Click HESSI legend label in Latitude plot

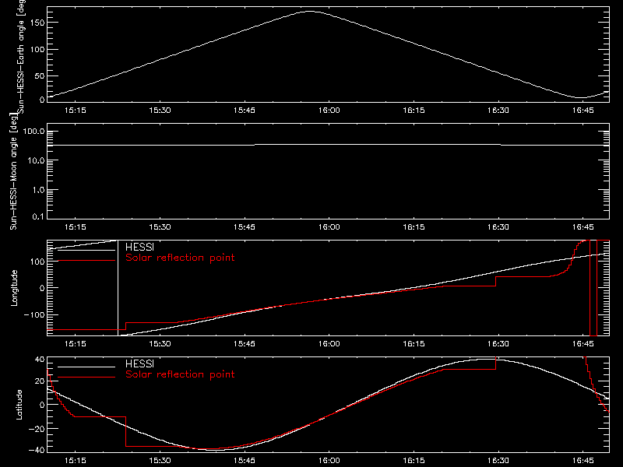coord(139,363)
